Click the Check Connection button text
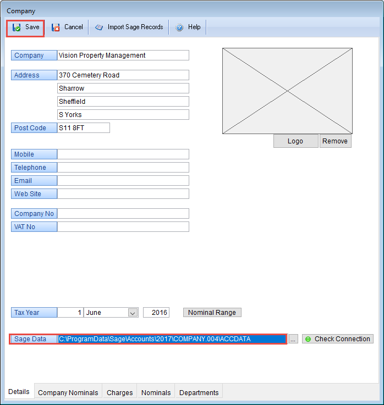 point(342,339)
